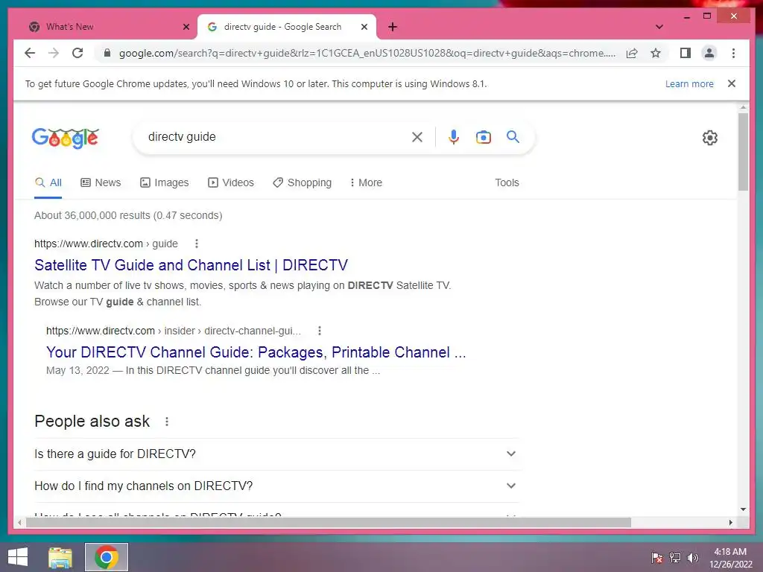Open 'Satellite TV Guide and Channel List' result
This screenshot has width=763, height=572.
(191, 265)
